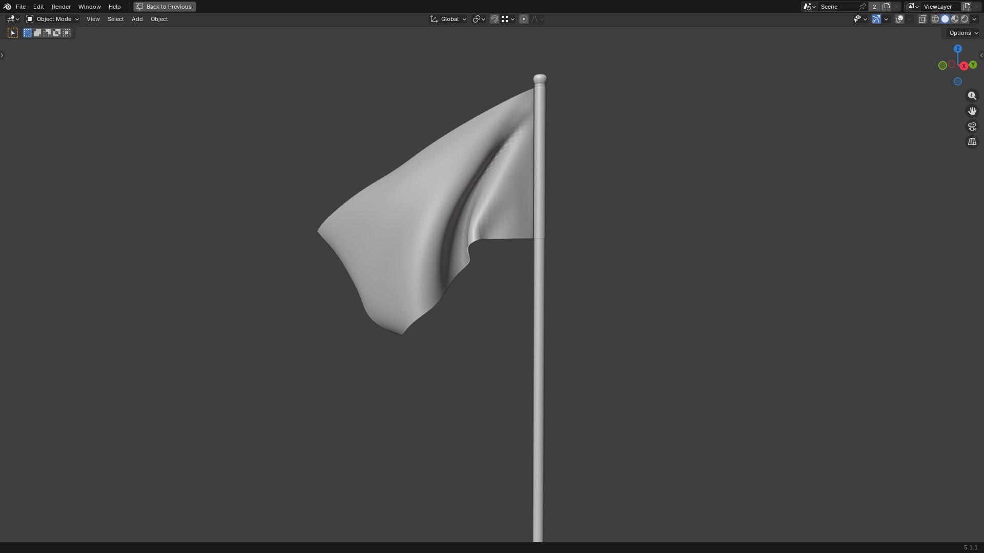Screen dimensions: 984x553
Task: Switch to rendered viewport shading
Action: (x=965, y=19)
